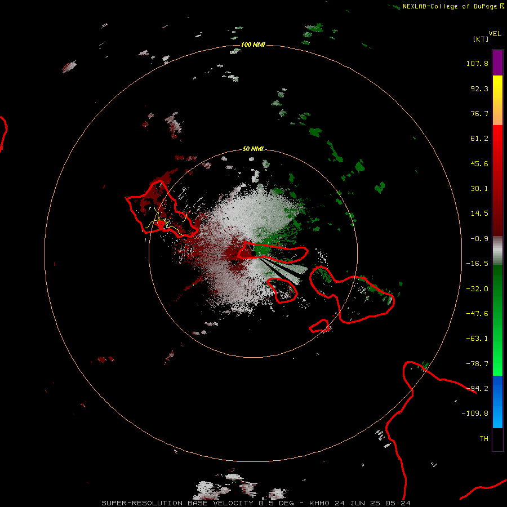Click the -94.2 scale value
The height and width of the screenshot is (507, 507).
477,388
